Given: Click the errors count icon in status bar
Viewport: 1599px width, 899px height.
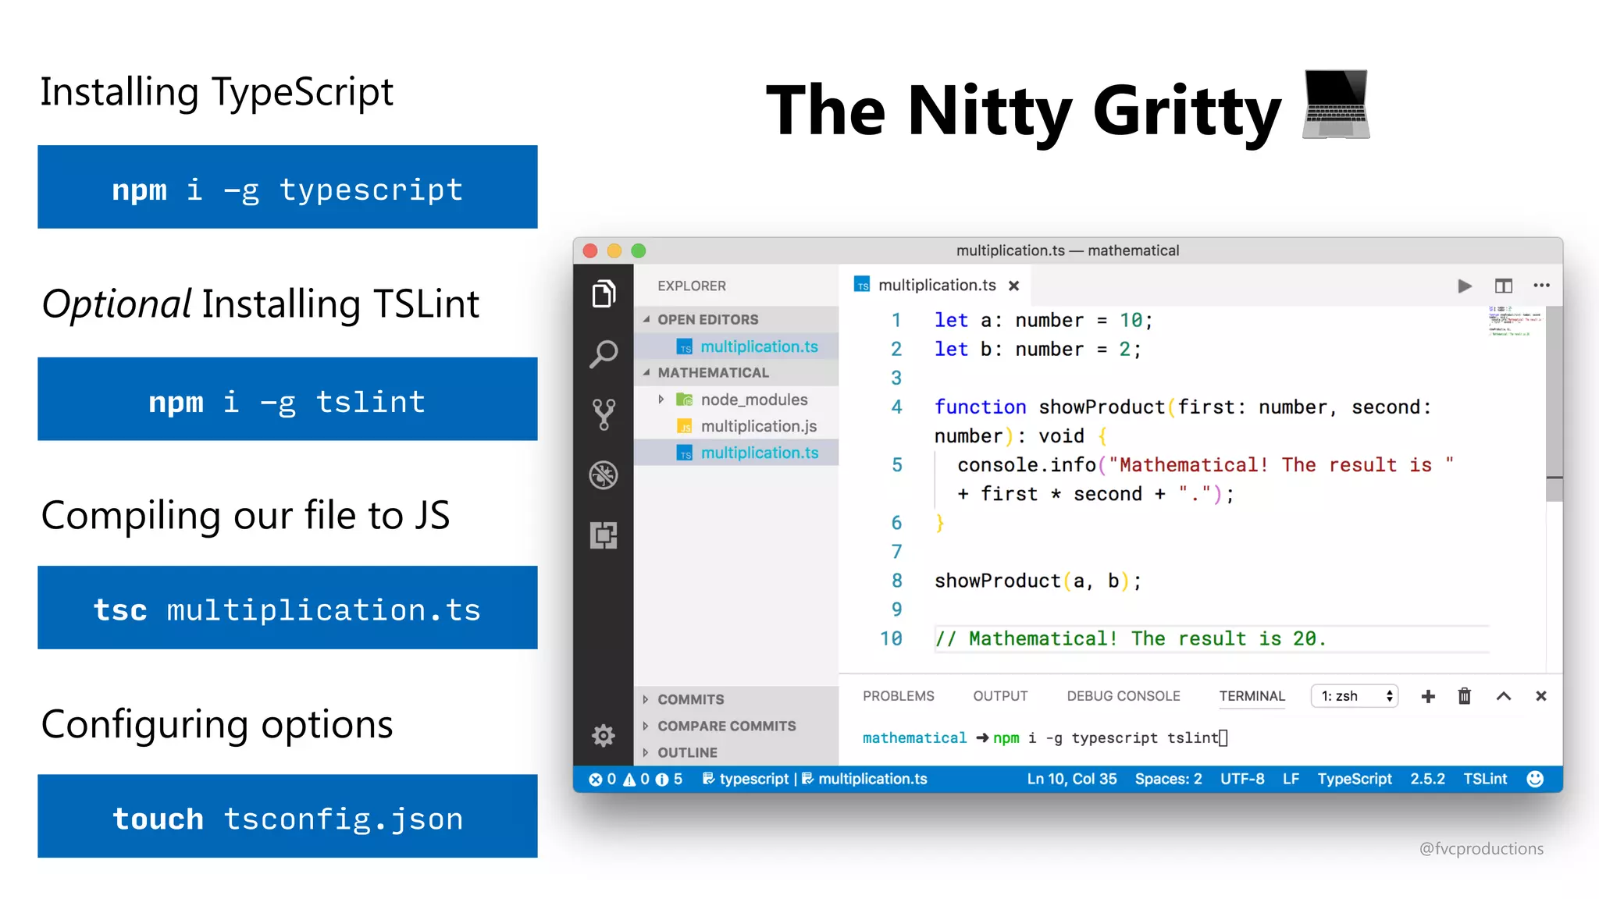Looking at the screenshot, I should click(x=596, y=779).
